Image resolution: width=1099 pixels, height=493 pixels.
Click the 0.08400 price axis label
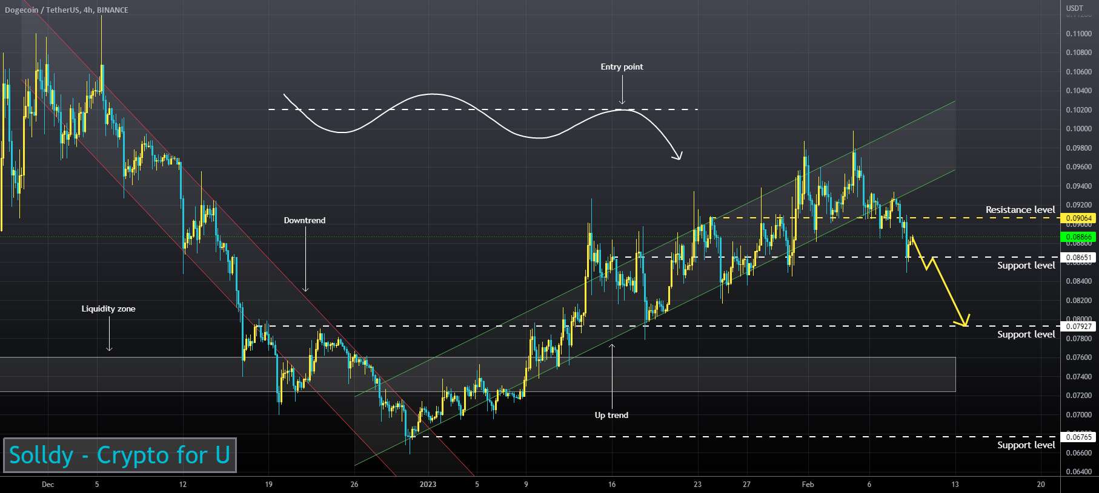coord(1078,281)
